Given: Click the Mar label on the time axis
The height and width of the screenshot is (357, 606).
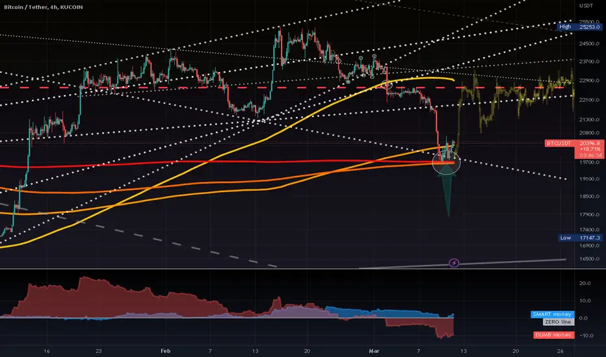Looking at the screenshot, I should point(374,351).
